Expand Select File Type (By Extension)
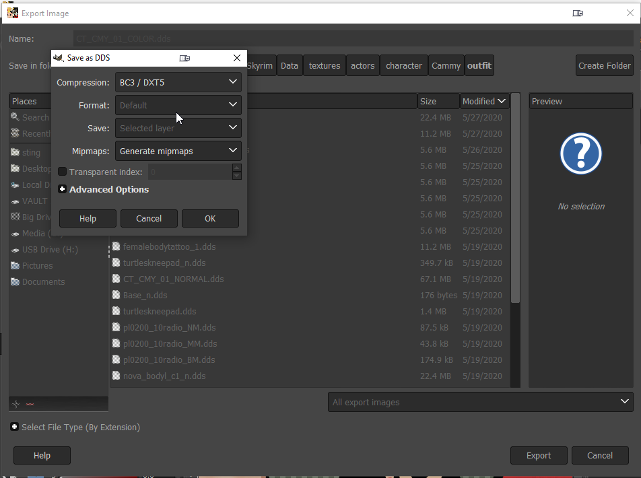The width and height of the screenshot is (641, 478). click(x=14, y=427)
